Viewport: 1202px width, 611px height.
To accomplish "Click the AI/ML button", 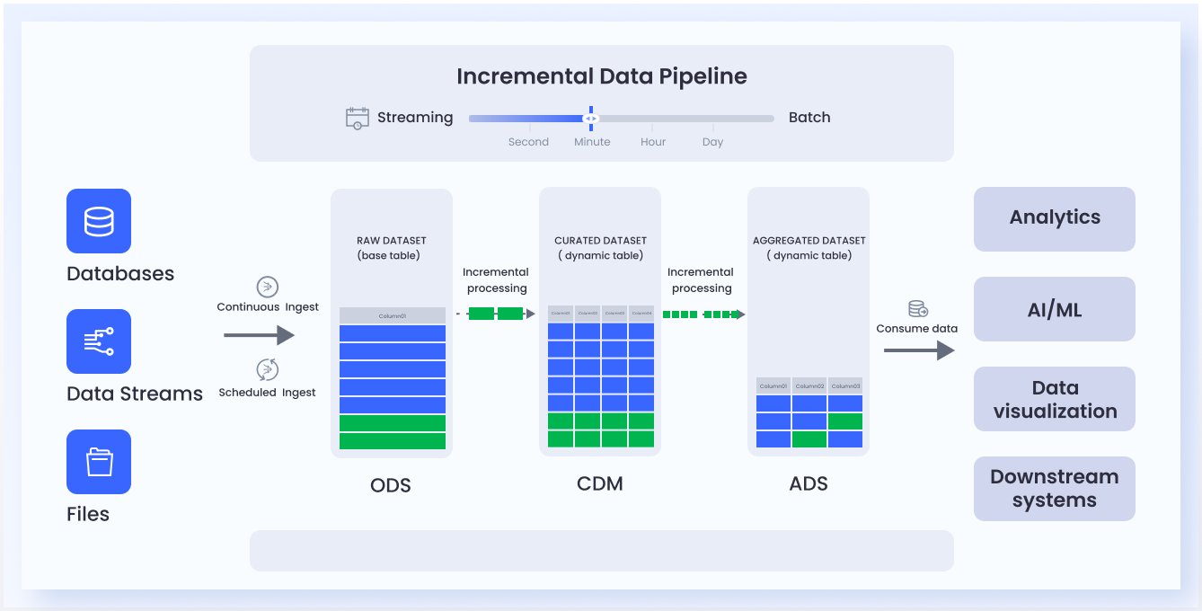I will [x=1054, y=309].
